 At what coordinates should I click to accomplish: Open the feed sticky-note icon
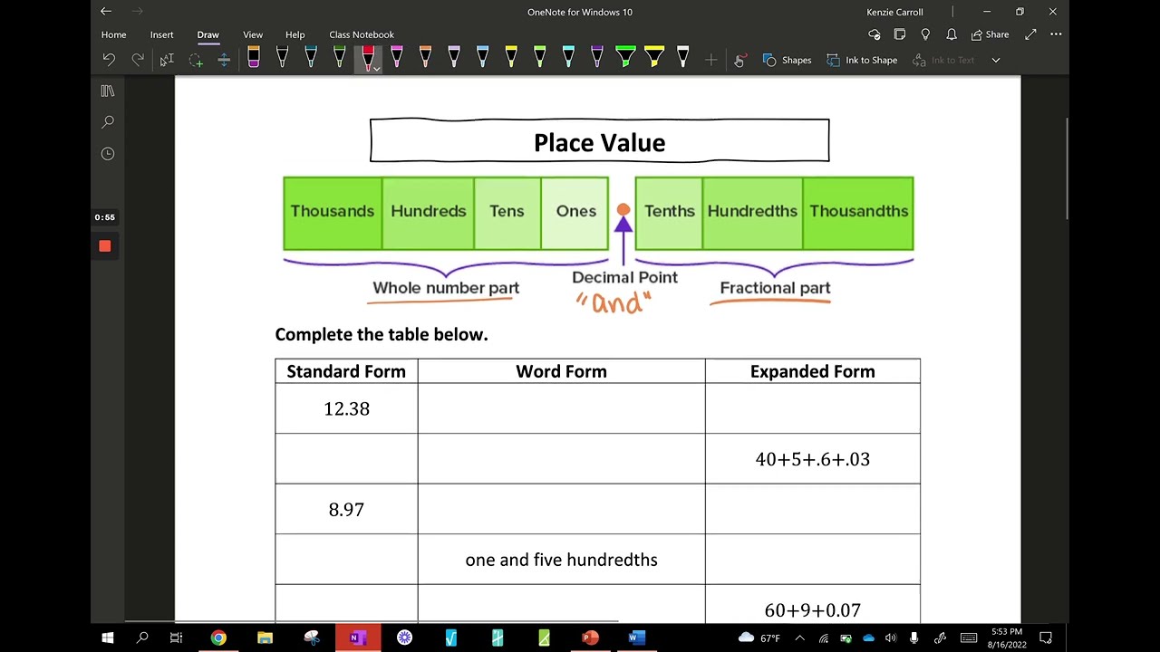[x=900, y=34]
